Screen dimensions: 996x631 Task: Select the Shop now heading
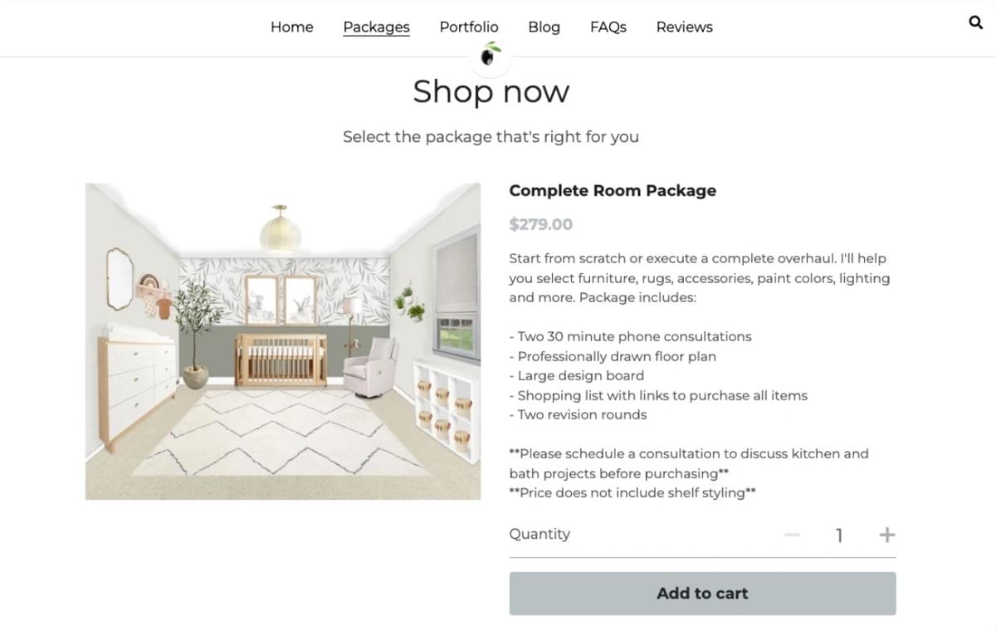[x=491, y=92]
